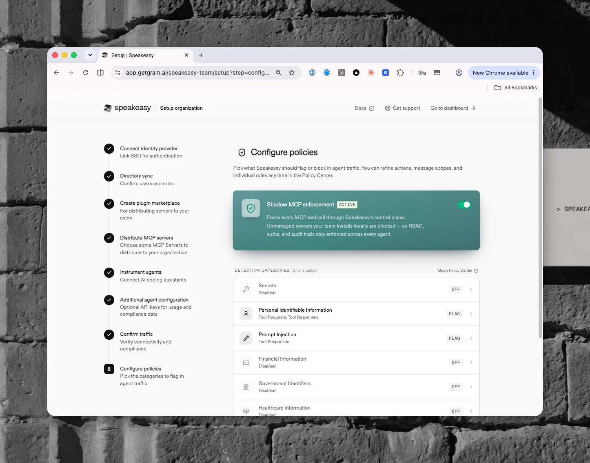Select Additional agent configuration step
The width and height of the screenshot is (590, 463).
(x=150, y=307)
